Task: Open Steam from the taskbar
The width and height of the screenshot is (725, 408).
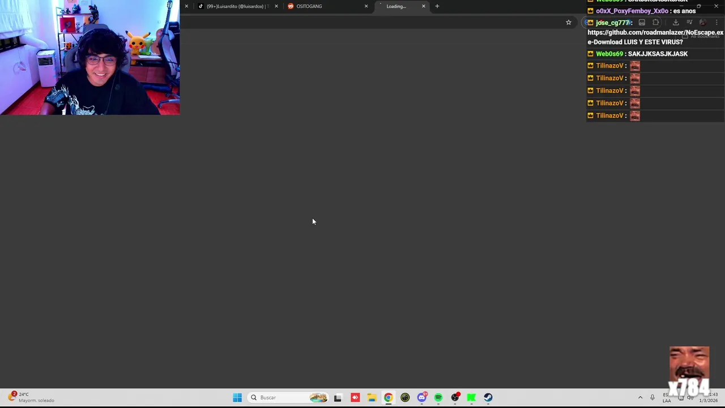Action: pyautogui.click(x=488, y=397)
